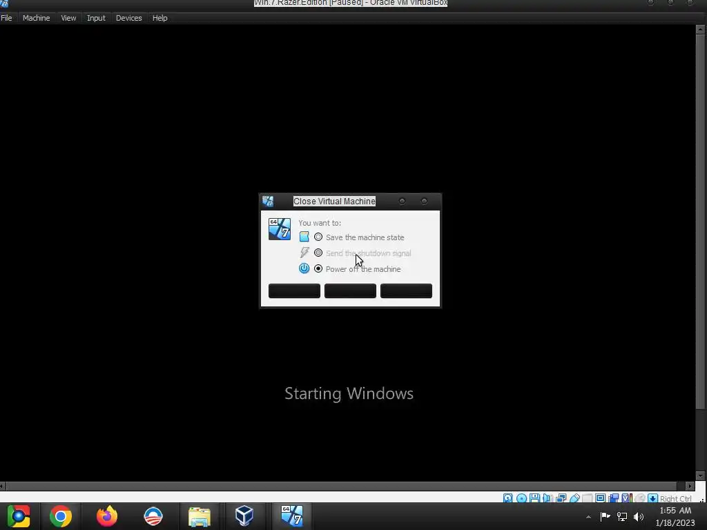707x530 pixels.
Task: Click the resize grip beside Right Ctrl
Action: (701, 500)
